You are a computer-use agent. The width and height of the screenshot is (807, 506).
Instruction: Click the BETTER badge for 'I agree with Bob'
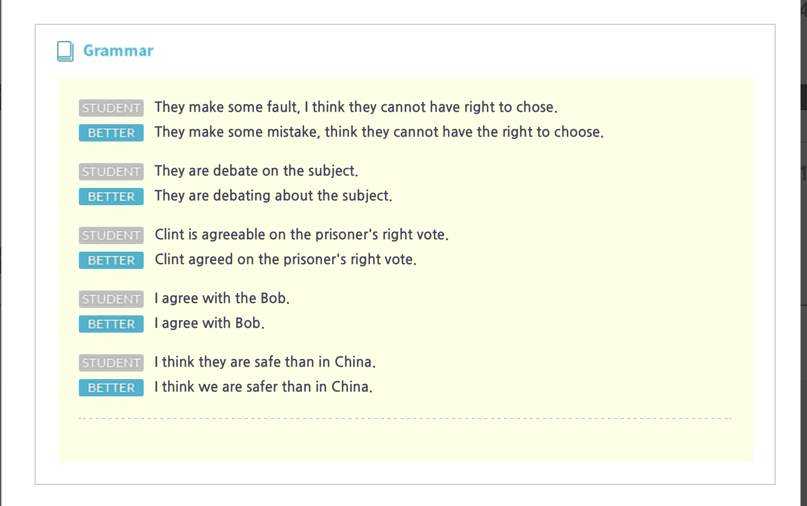point(111,324)
